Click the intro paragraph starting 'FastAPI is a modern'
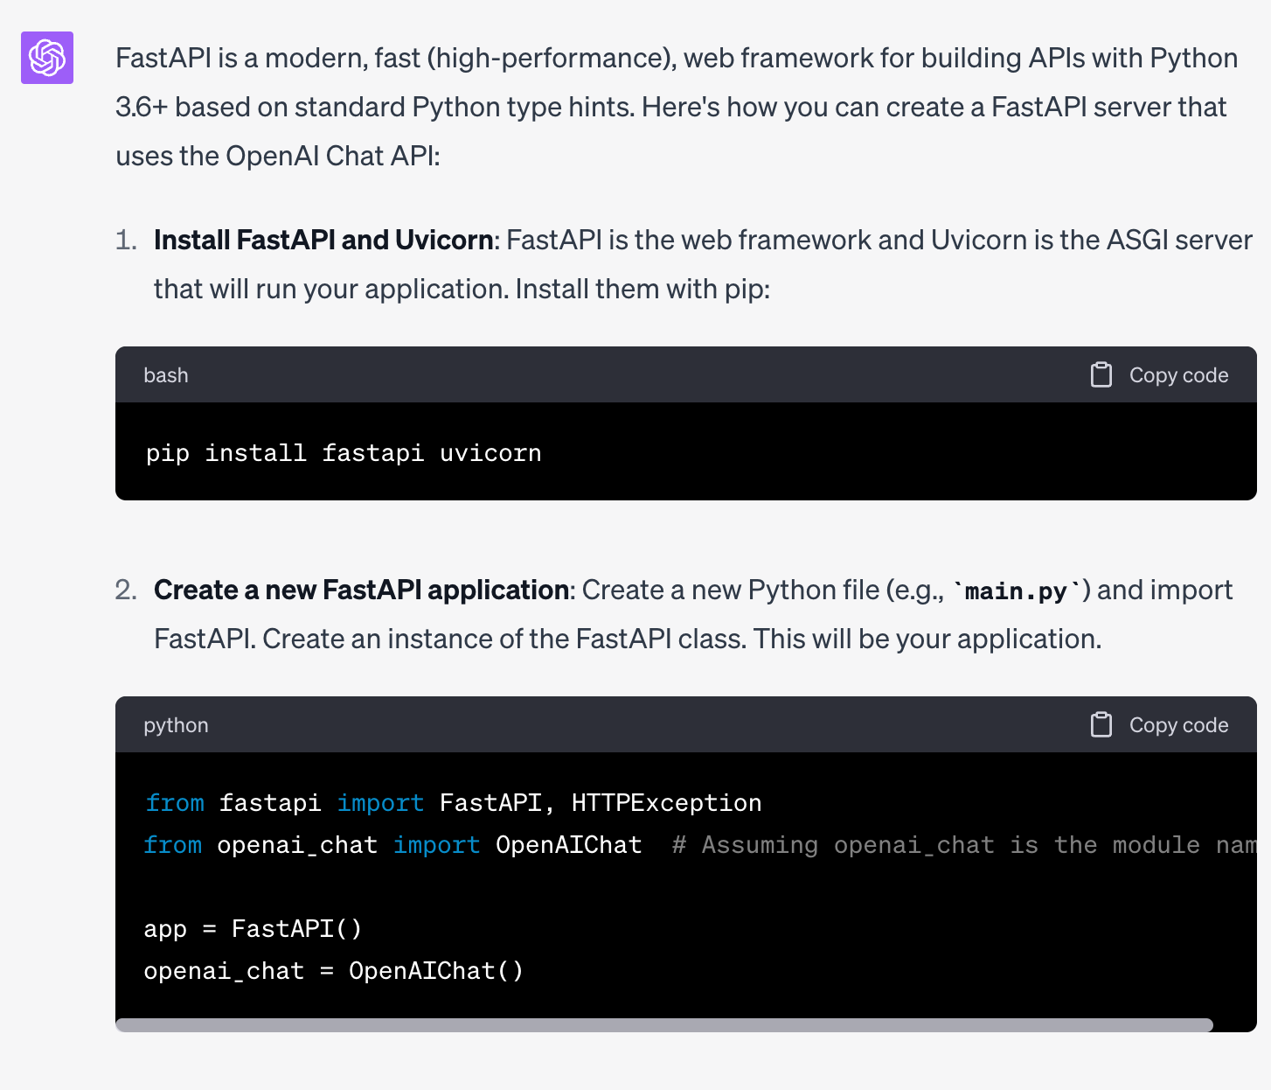 click(677, 107)
